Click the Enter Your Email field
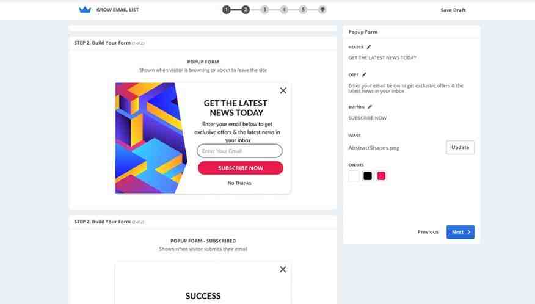Screen dimensions: 535x304 pyautogui.click(x=239, y=151)
